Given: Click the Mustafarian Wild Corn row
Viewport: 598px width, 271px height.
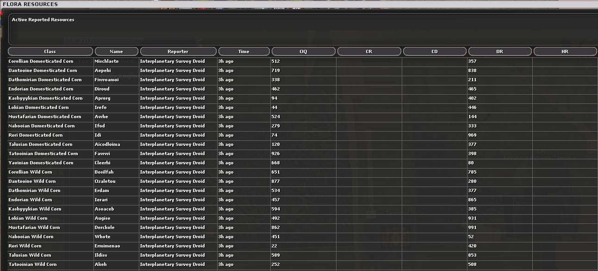Looking at the screenshot, I should 34,228.
